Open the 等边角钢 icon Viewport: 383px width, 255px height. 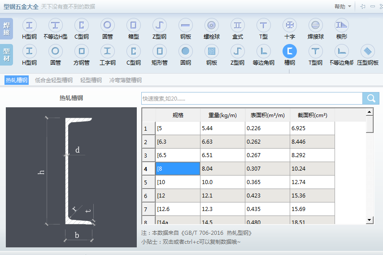pos(264,51)
